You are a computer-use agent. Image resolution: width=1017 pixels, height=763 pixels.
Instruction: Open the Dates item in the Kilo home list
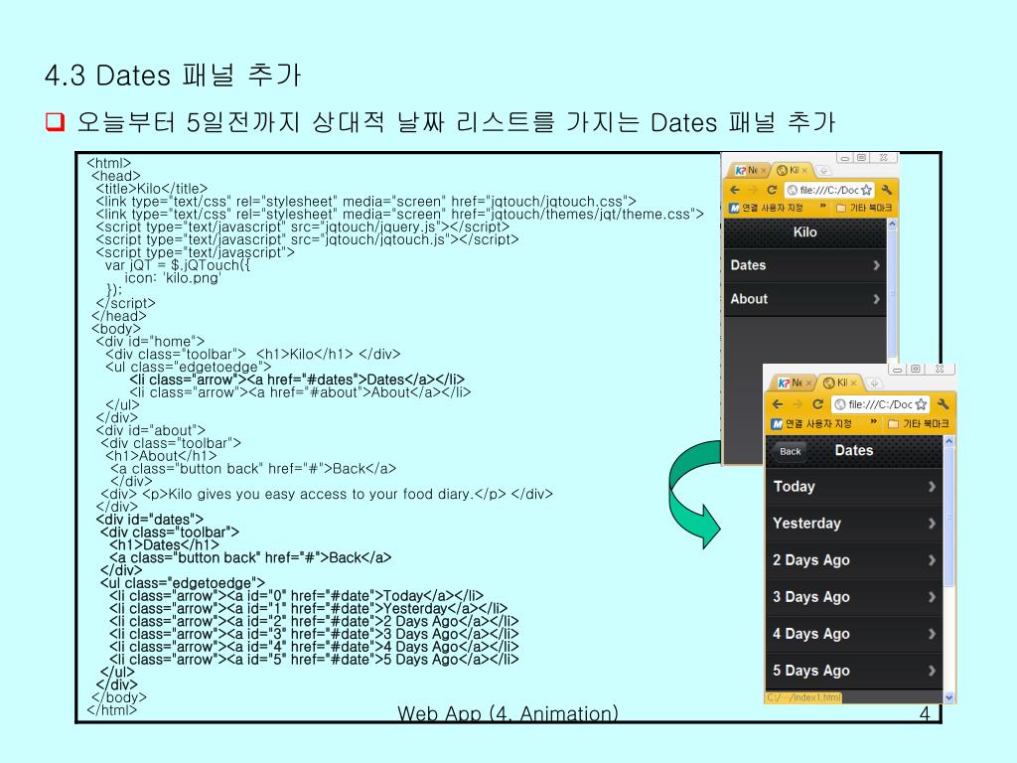[x=804, y=265]
